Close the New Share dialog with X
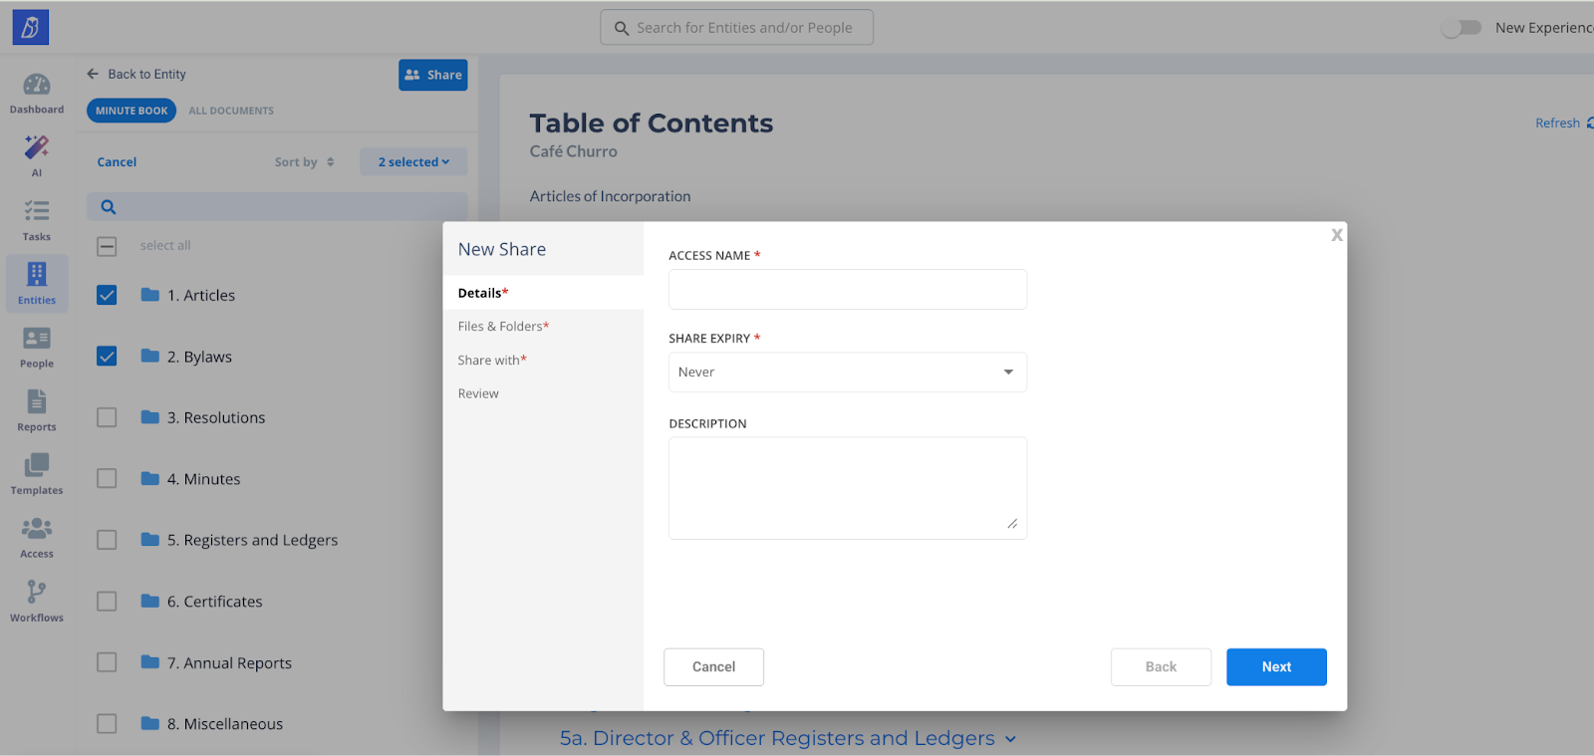Viewport: 1594px width, 756px height. click(x=1336, y=235)
